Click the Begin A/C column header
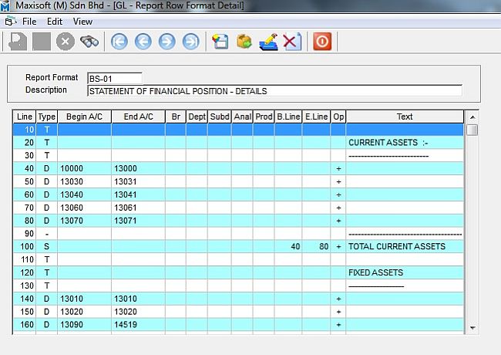Viewport: 501px width, 355px height. tap(84, 117)
